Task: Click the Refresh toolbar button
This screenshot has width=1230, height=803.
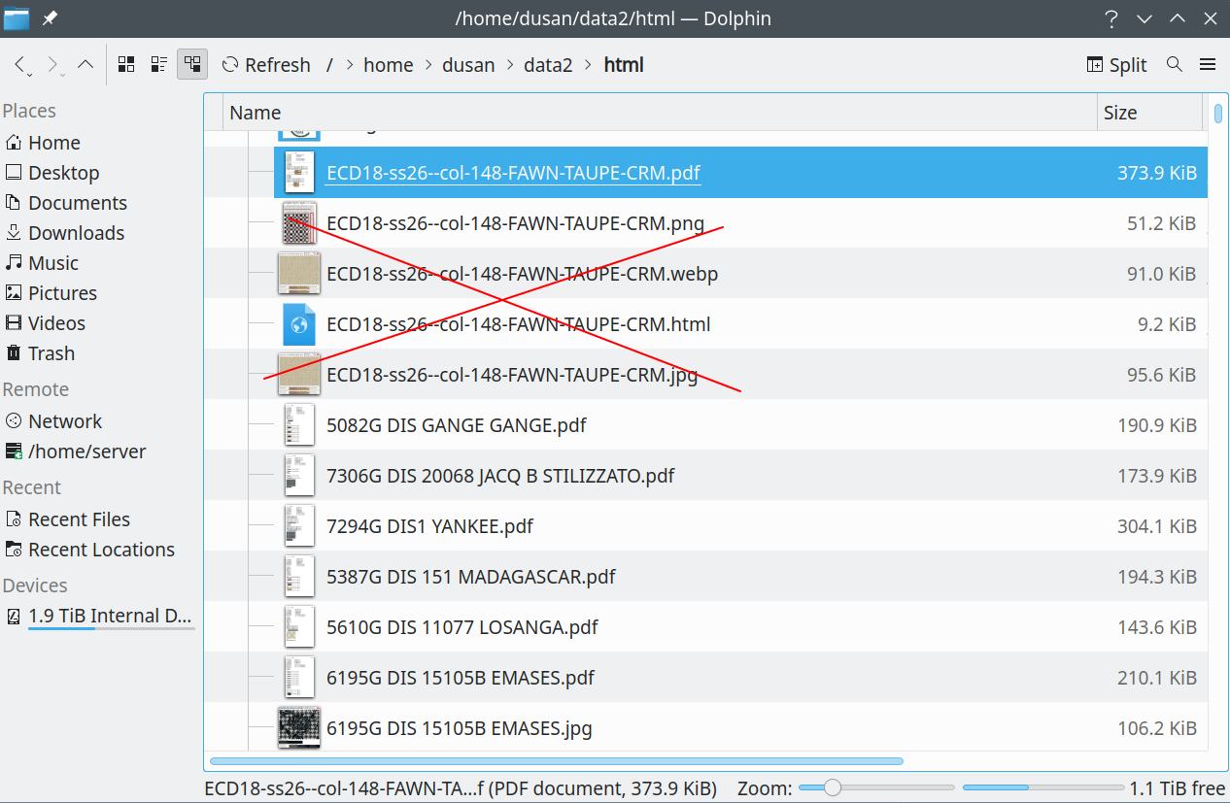Action: tap(266, 65)
